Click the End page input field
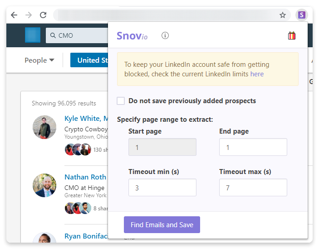319x249 pixels. 253,147
